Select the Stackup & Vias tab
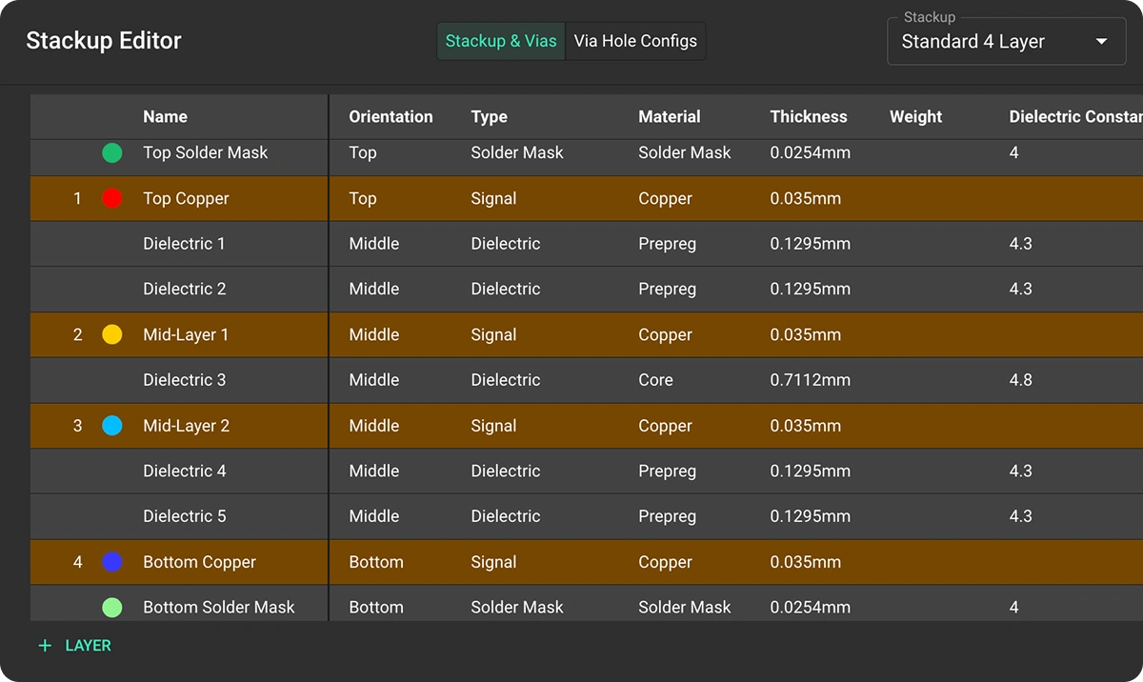Image resolution: width=1143 pixels, height=682 pixels. [x=500, y=41]
